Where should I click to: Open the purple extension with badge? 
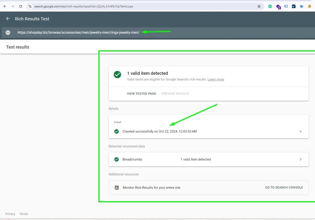[278, 7]
